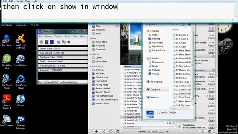
Task: Open CamStudio Tools menu
Action: tap(68, 36)
